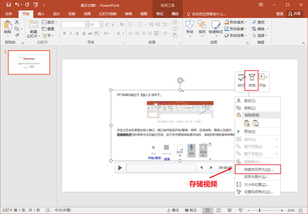Viewport: 308px width, 214px height.
Task: Open the font name dropdown
Action: click(x=86, y=24)
